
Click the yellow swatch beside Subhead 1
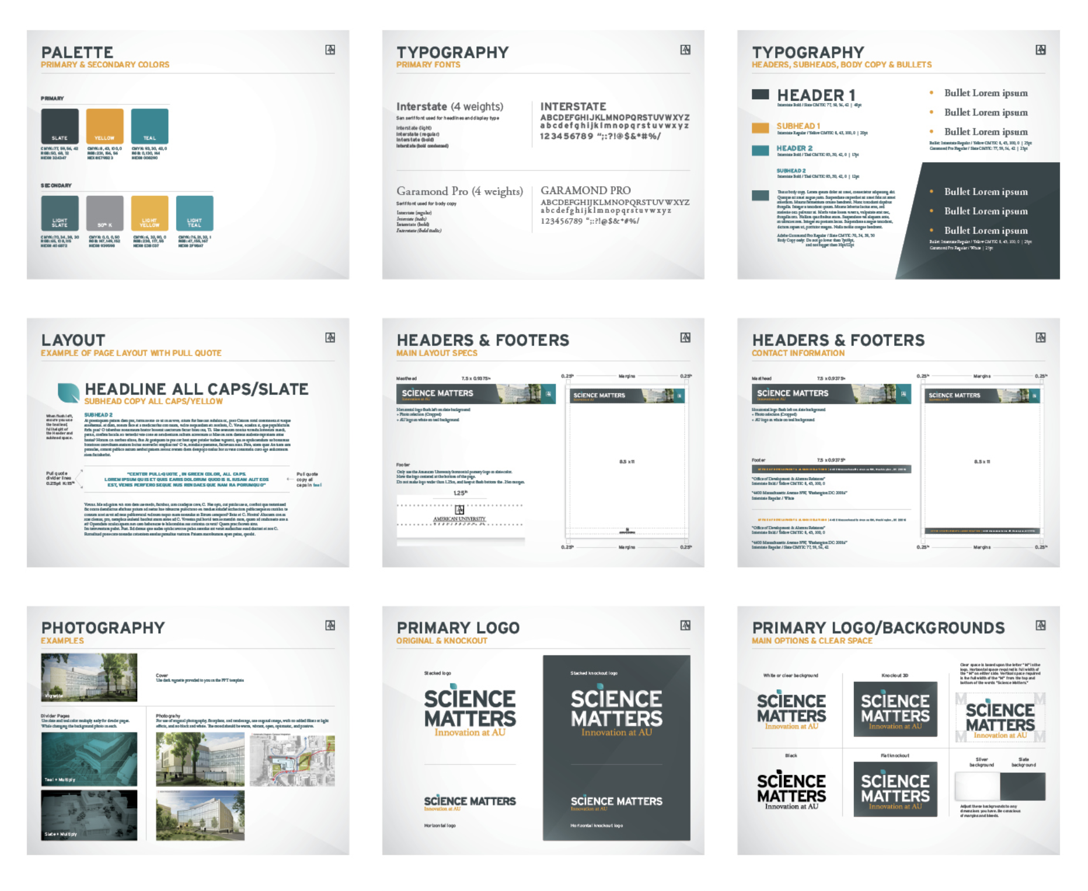click(x=760, y=128)
